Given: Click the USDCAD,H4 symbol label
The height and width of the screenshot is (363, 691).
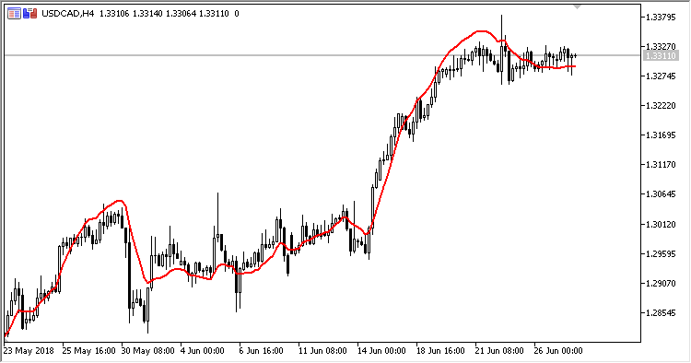Looking at the screenshot, I should (68, 14).
